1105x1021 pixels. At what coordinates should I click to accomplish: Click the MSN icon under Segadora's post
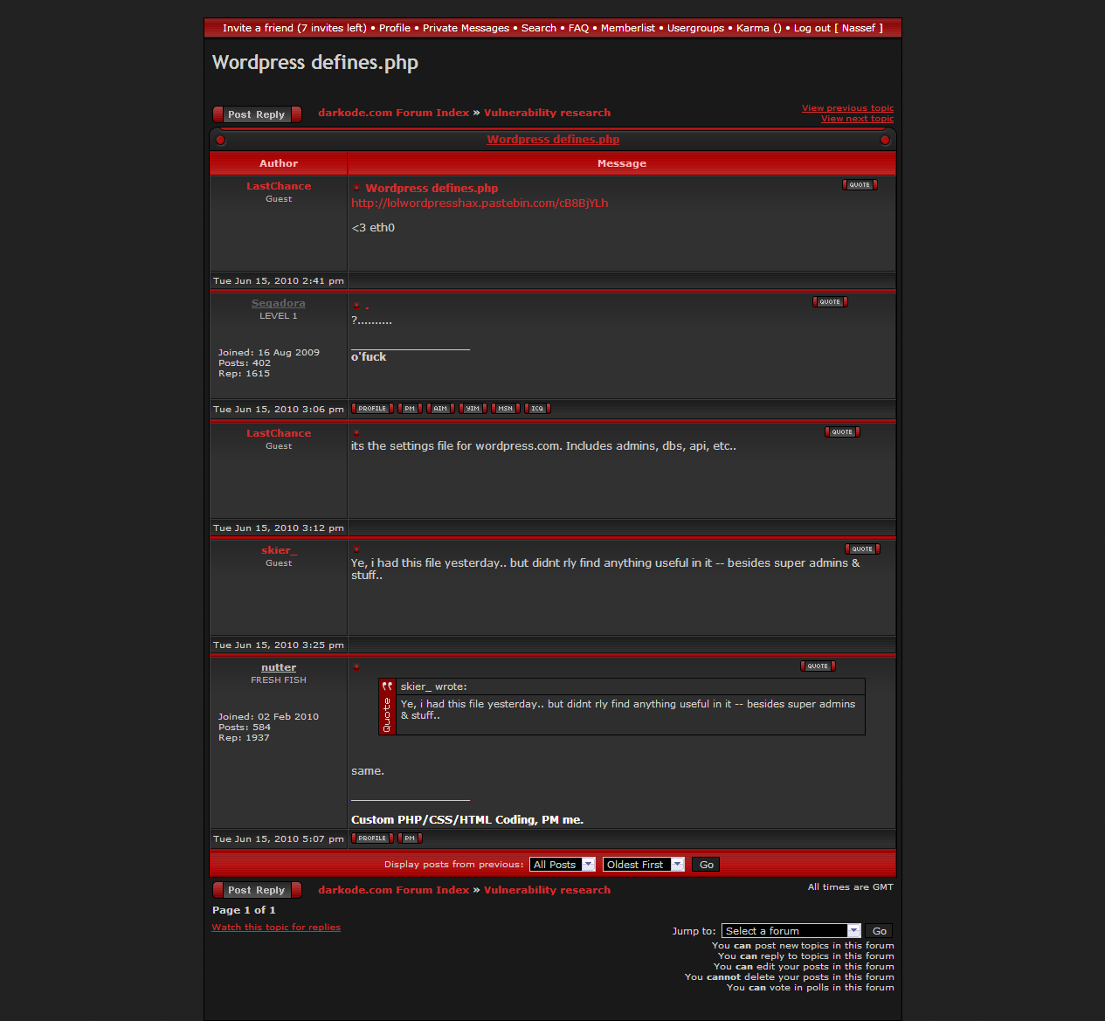point(506,409)
